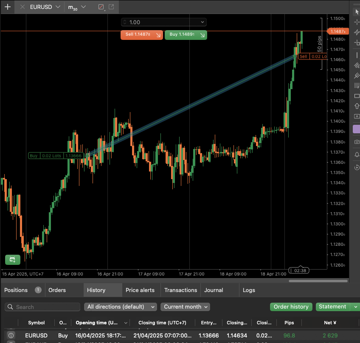Screen dimensions: 360x343
Task: Sort by the Entry column header
Action: pos(209,323)
